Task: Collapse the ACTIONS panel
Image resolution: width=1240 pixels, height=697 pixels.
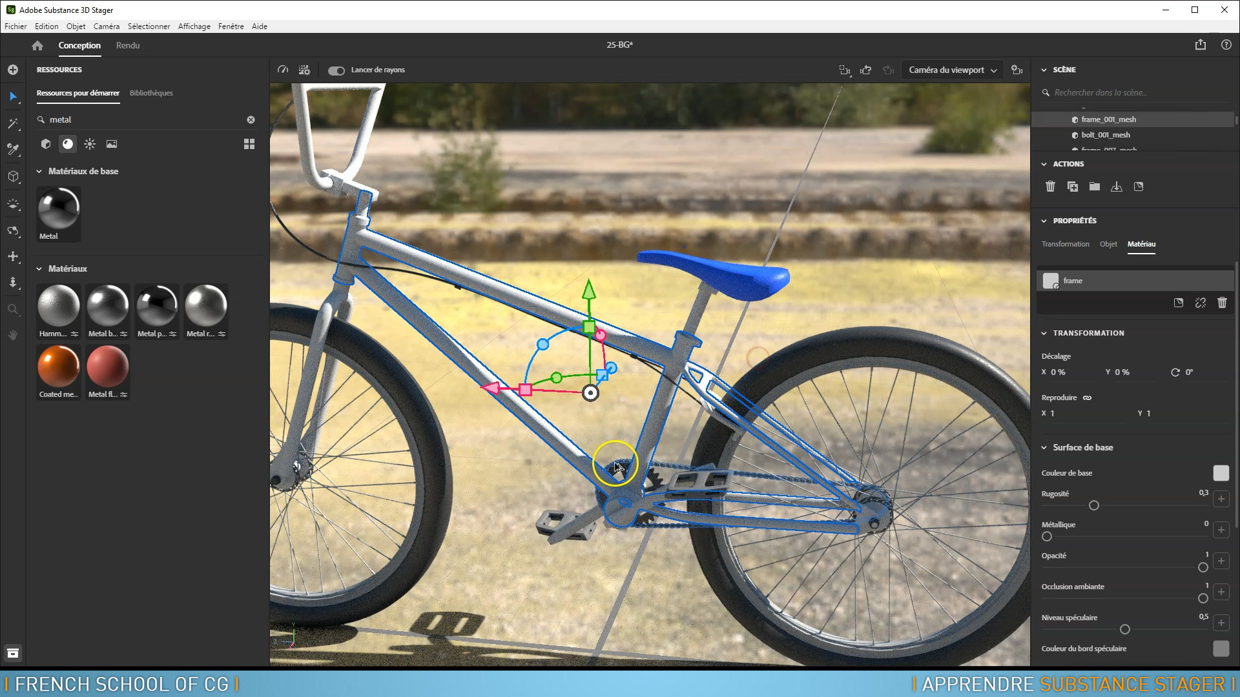Action: (x=1044, y=164)
